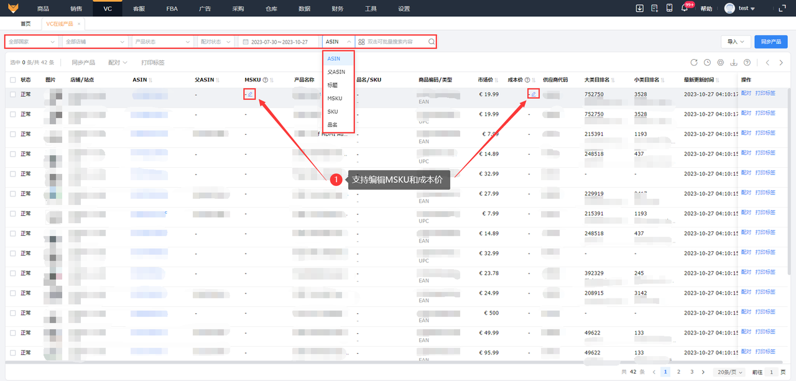Image resolution: width=796 pixels, height=381 pixels.
Task: Open the help question icon above table
Action: pyautogui.click(x=747, y=63)
